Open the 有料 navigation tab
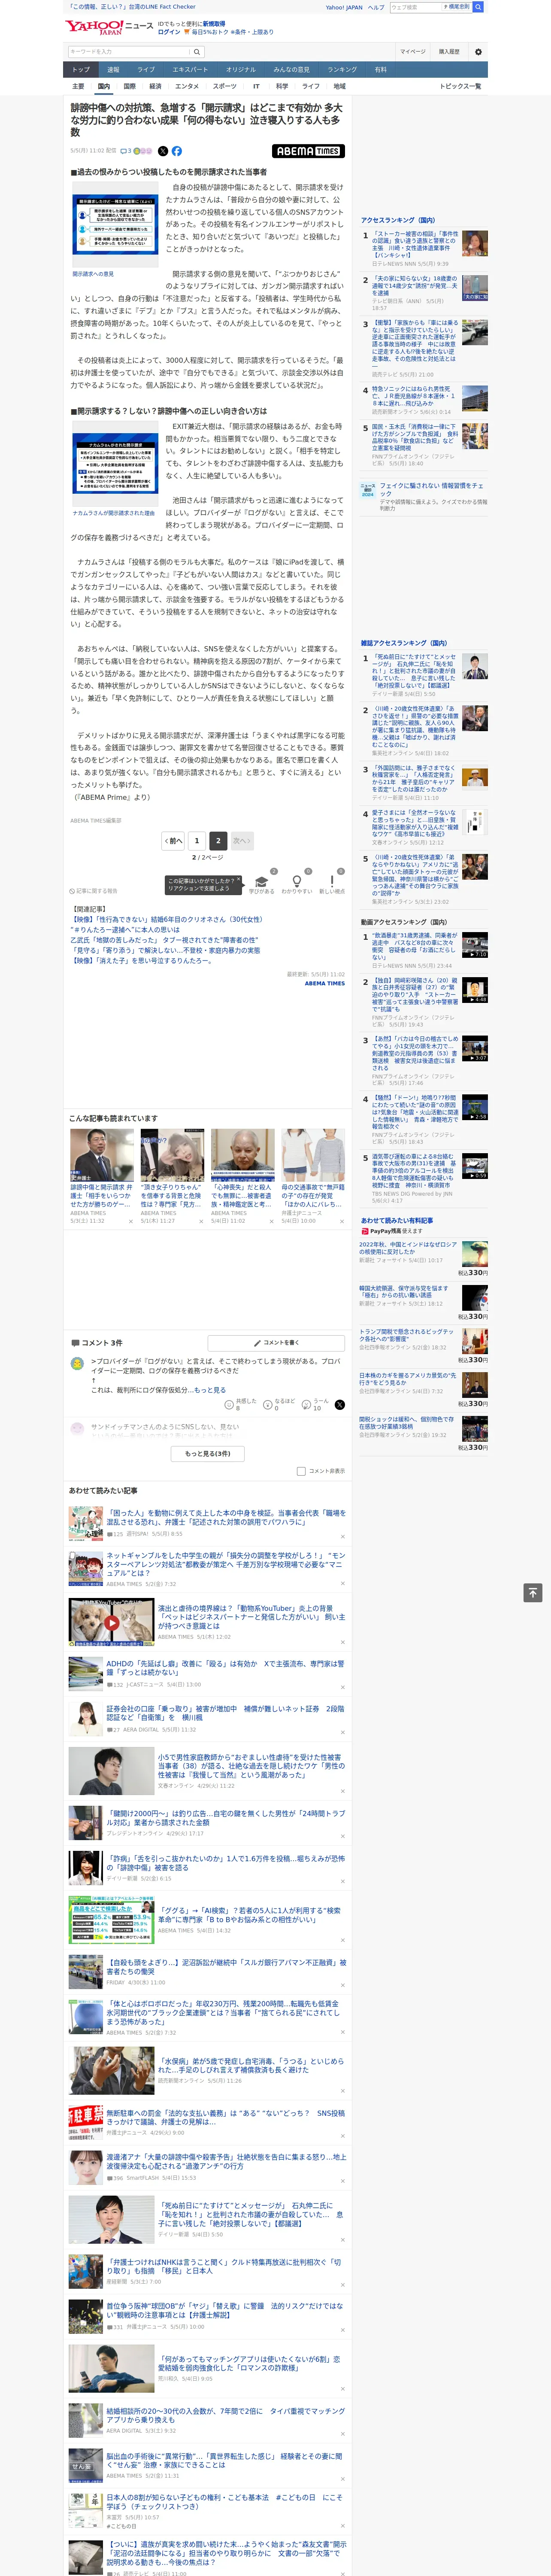Viewport: 551px width, 2576px height. click(380, 70)
